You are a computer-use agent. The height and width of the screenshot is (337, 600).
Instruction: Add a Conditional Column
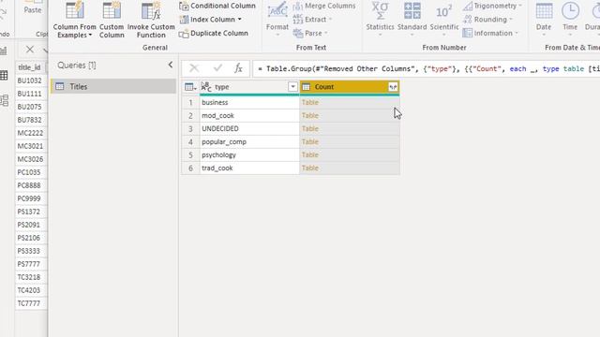pos(217,6)
